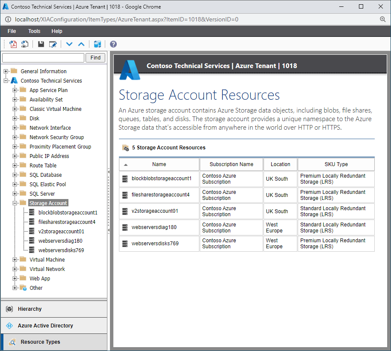Click the Other folder icon with info badge
391x351 pixels.
(23, 288)
